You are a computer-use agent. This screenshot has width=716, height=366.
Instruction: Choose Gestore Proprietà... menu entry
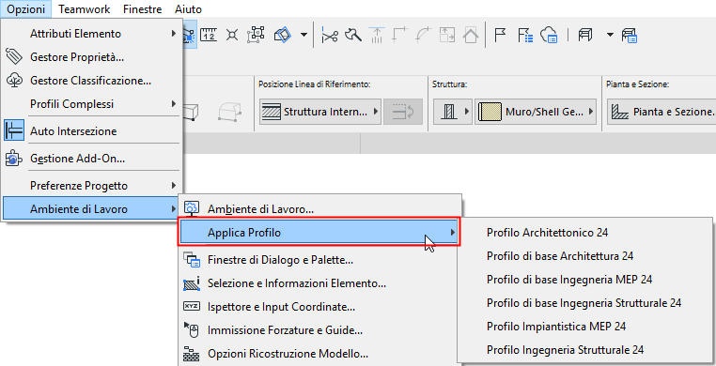pos(92,57)
